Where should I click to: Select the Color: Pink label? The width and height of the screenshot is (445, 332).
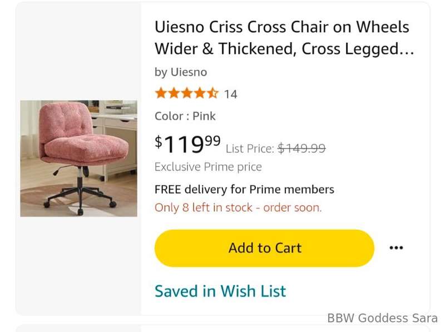[185, 116]
